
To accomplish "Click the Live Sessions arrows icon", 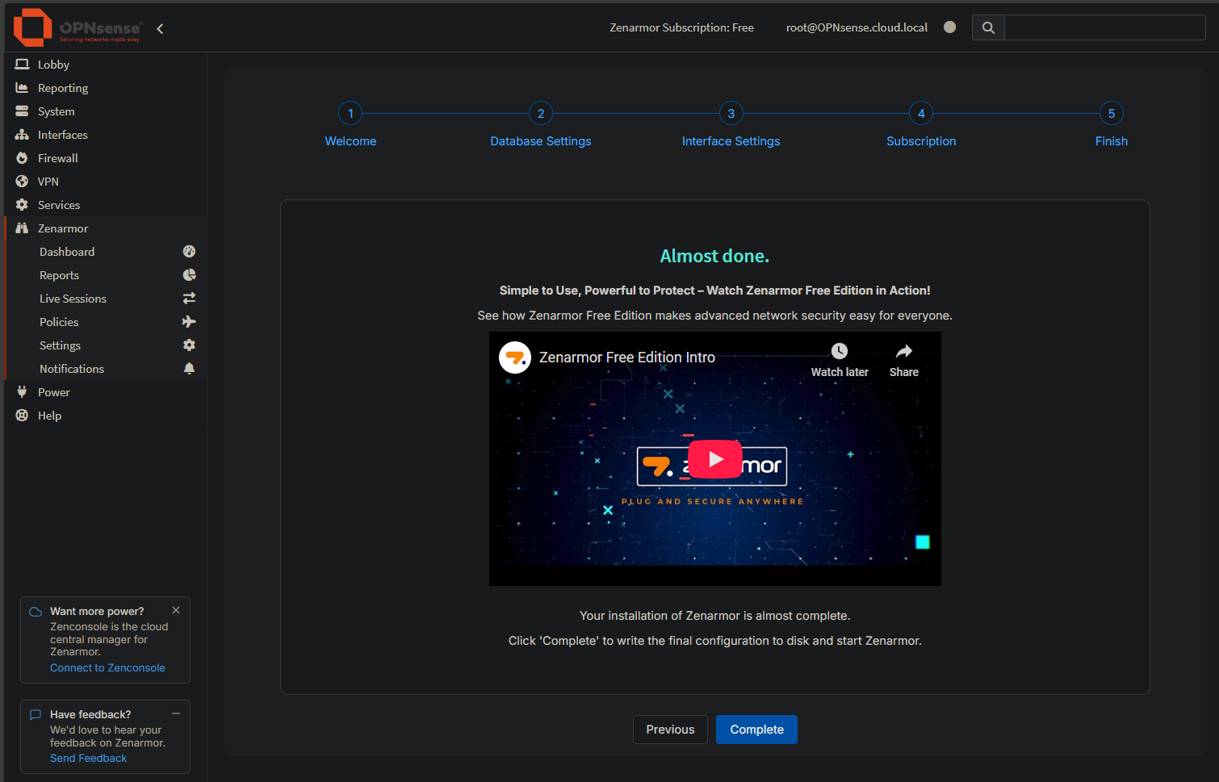I will (189, 299).
